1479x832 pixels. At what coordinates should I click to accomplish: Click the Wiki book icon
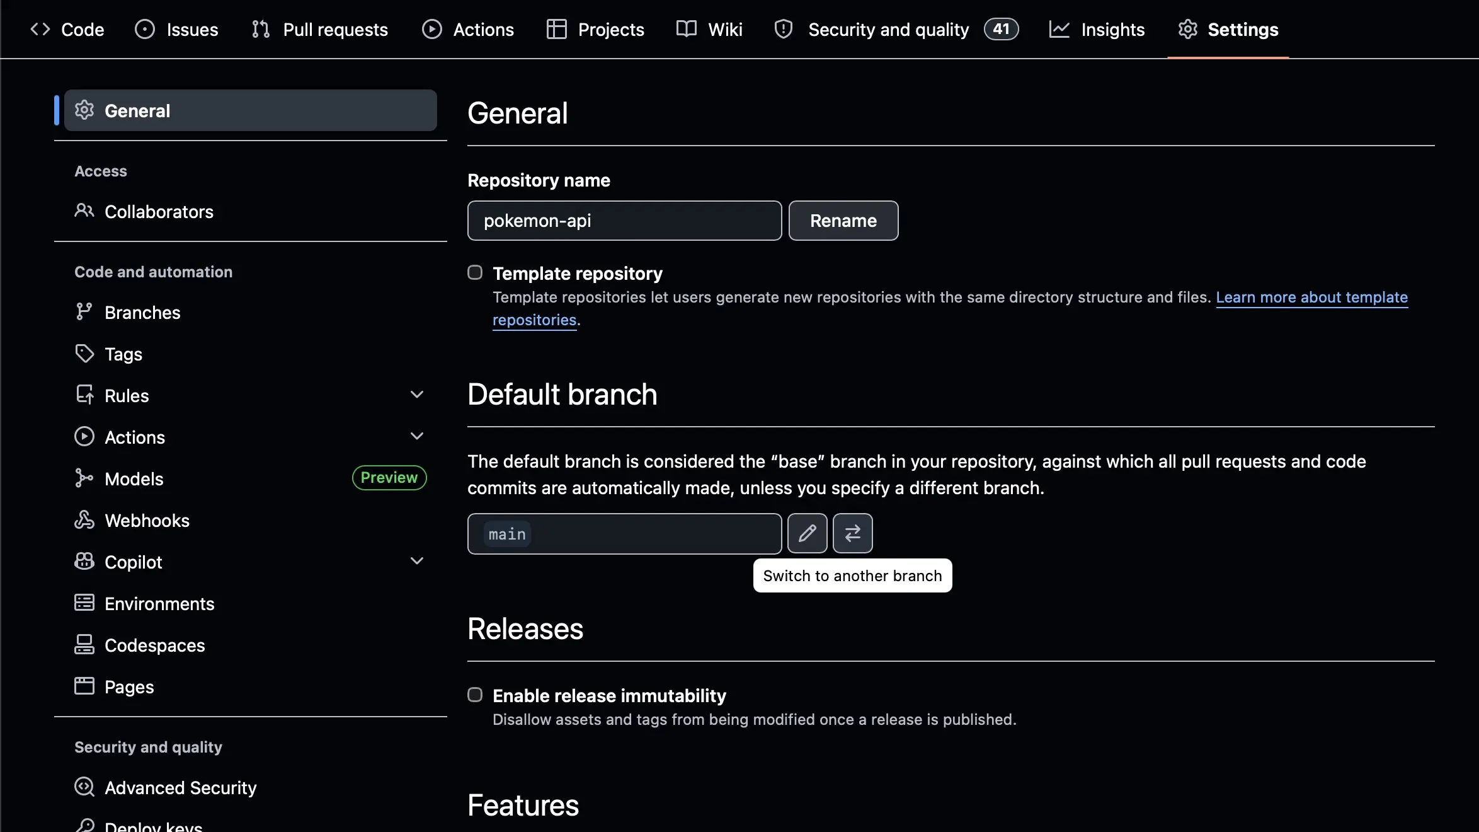coord(686,29)
